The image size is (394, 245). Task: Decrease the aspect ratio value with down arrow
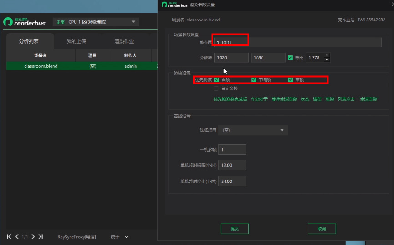pos(327,60)
